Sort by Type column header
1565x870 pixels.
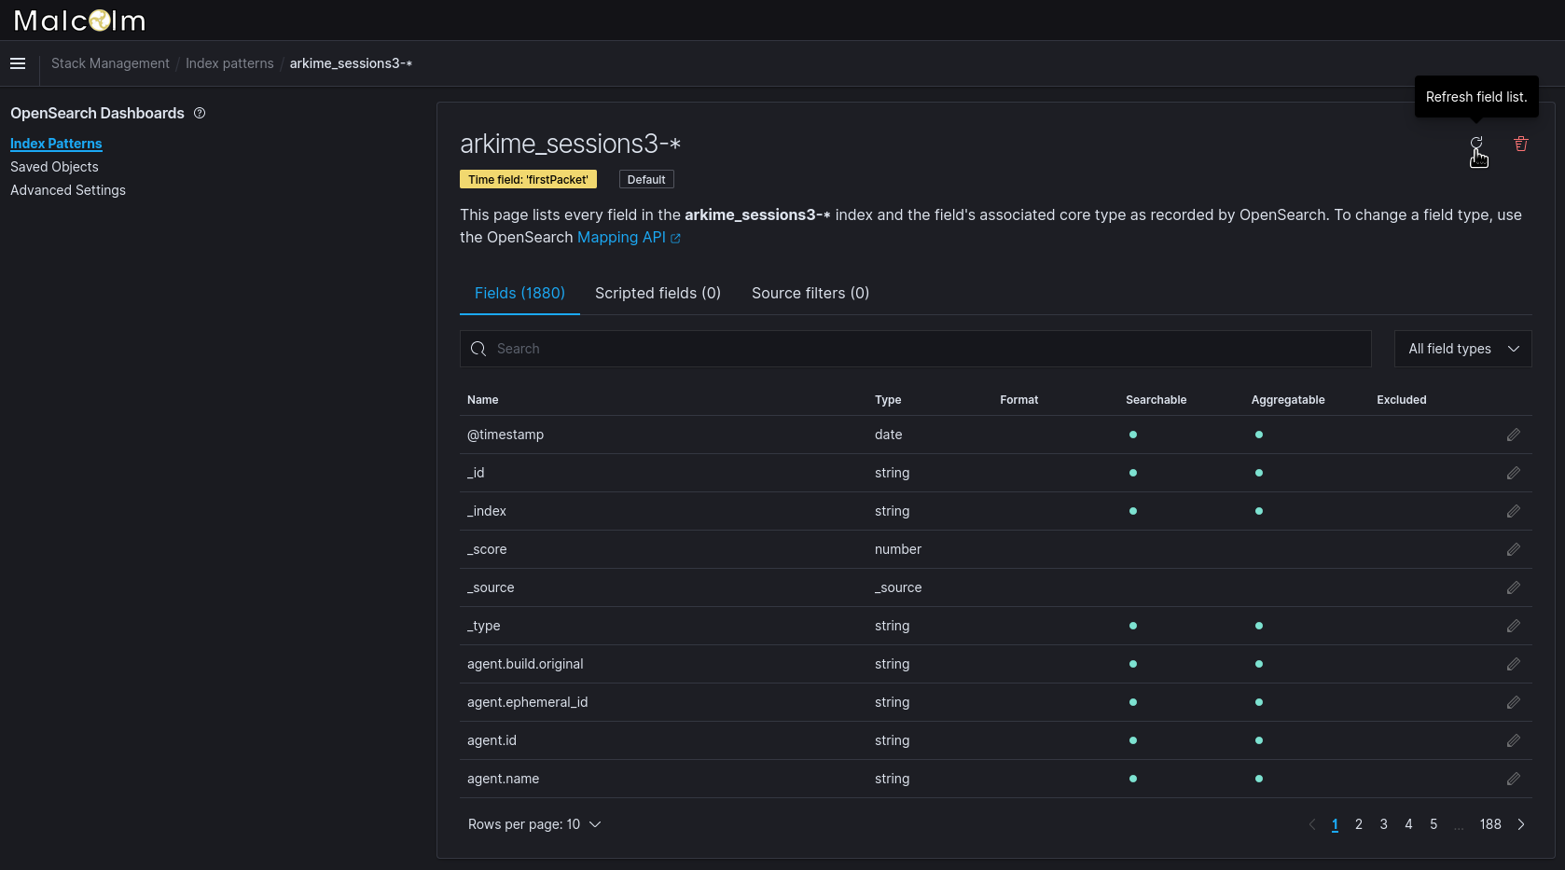888,400
